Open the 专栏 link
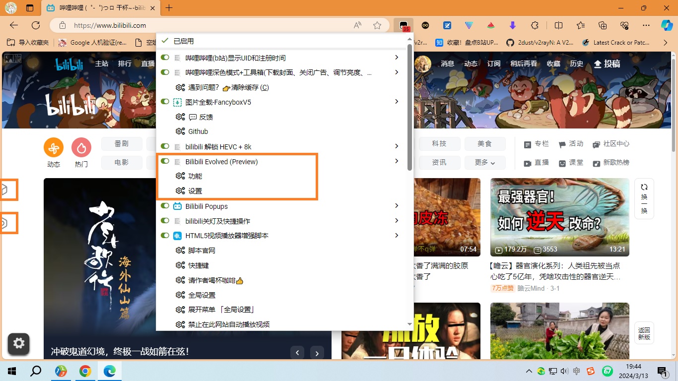Screen dimensions: 678x381 pyautogui.click(x=537, y=144)
